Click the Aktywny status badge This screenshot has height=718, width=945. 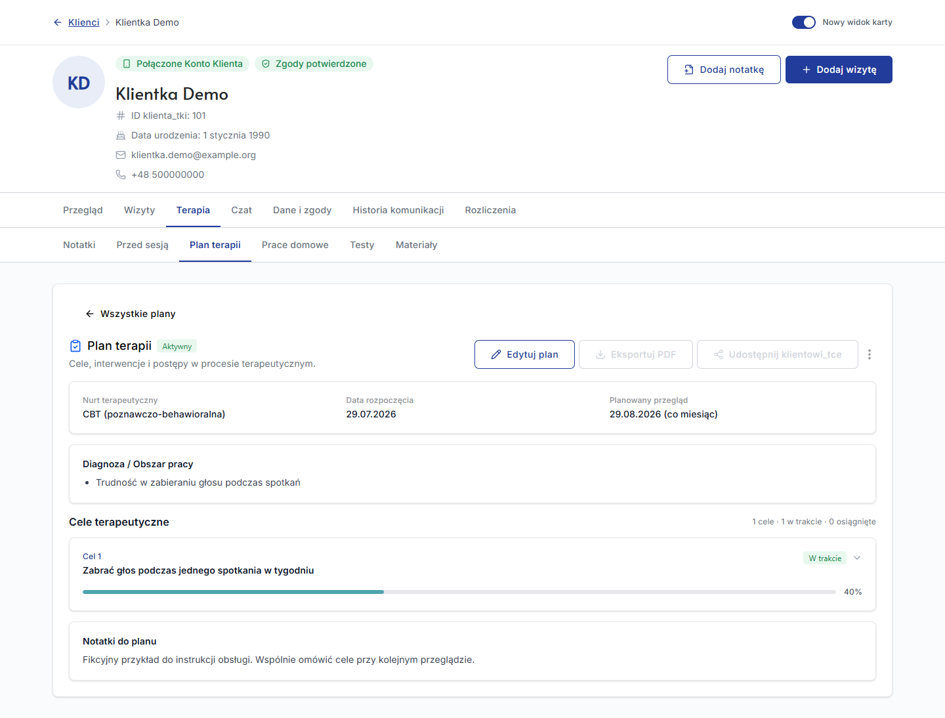pos(177,347)
